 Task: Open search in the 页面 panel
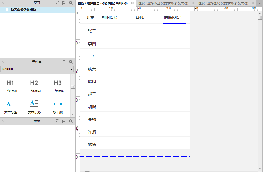pos(71,3)
